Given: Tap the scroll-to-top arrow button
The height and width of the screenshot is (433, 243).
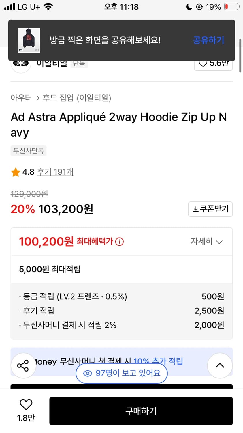Looking at the screenshot, I should pyautogui.click(x=220, y=365).
